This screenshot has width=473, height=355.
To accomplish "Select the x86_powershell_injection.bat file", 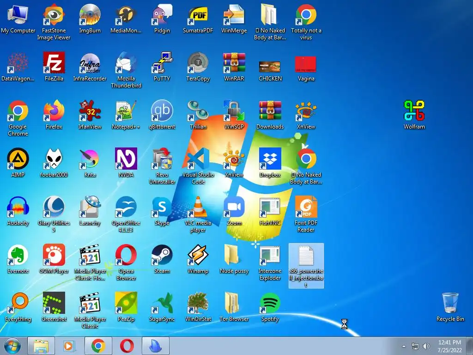I will (306, 266).
